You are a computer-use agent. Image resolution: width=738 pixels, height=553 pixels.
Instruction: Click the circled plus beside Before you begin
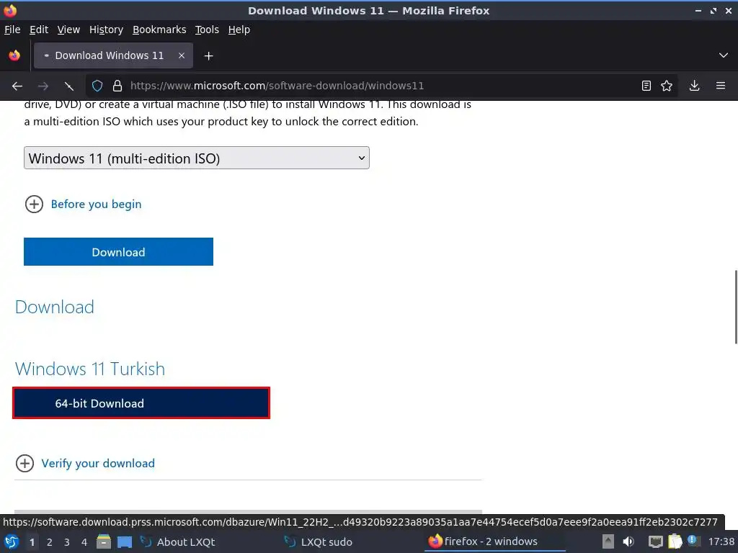(x=34, y=204)
